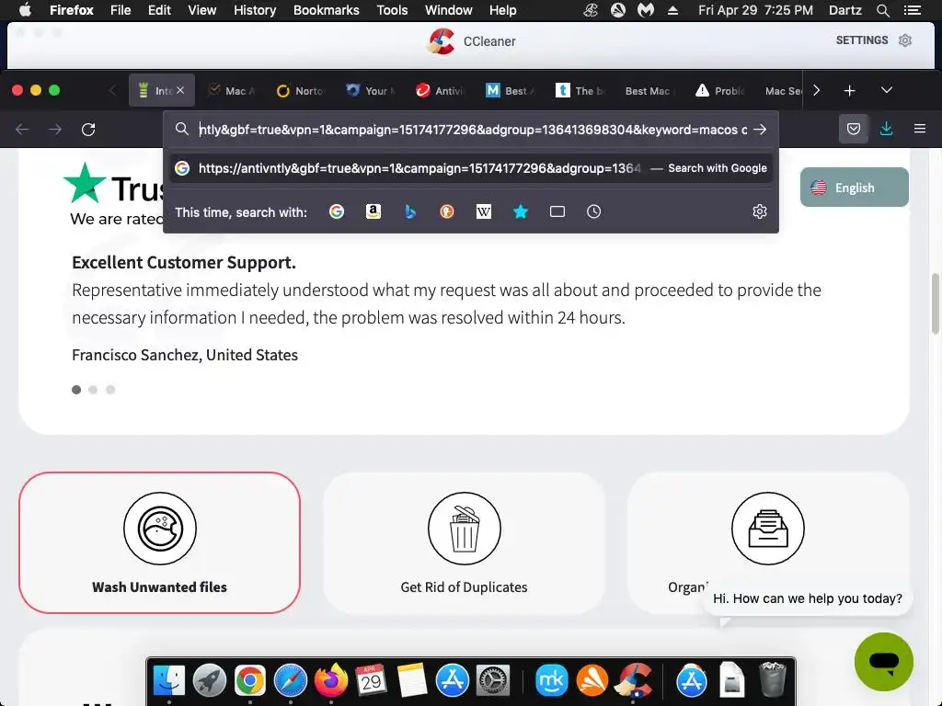Select second testimonial carousel dot
The height and width of the screenshot is (706, 942).
(93, 390)
